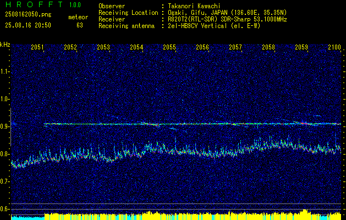Click the 1.1 kHz axis label
346x220 pixels.
pyautogui.click(x=4, y=71)
